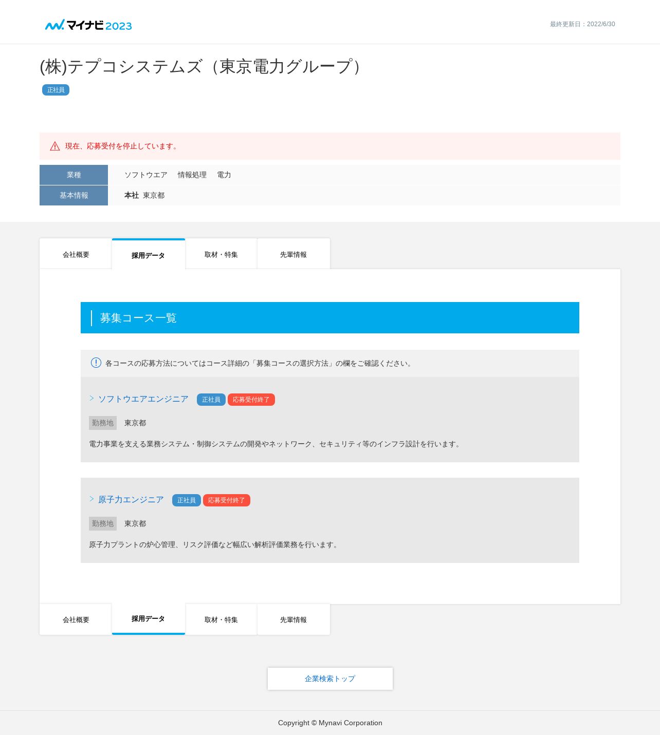Screen dimensions: 660x735
Task: Click the 最終更新日：2022/6/30 text
Action: pos(582,24)
